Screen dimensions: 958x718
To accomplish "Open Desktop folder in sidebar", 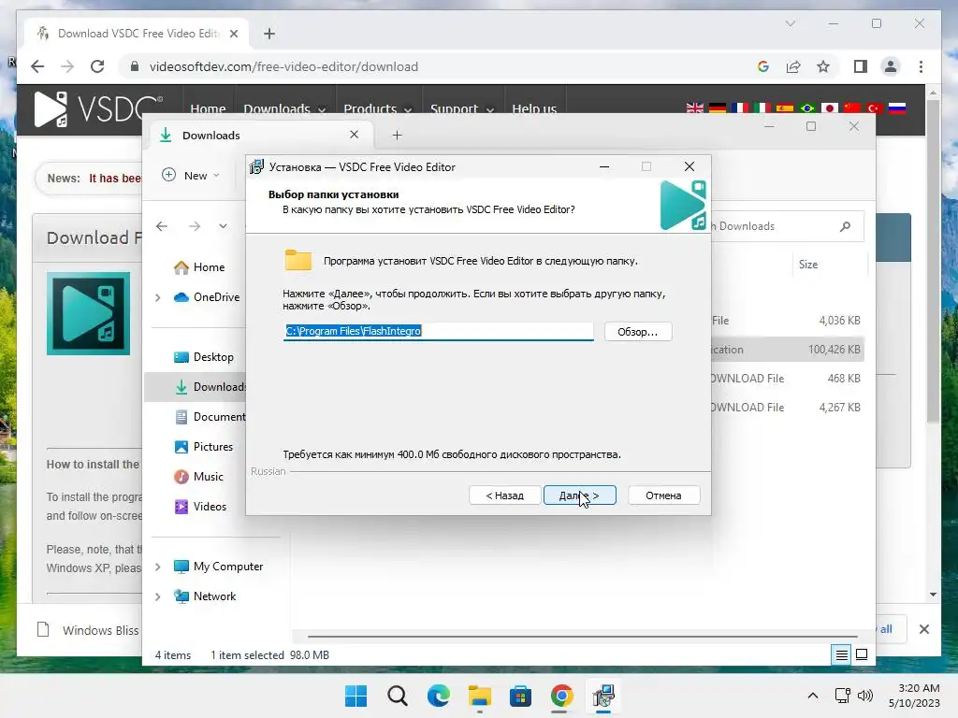I will tap(204, 357).
